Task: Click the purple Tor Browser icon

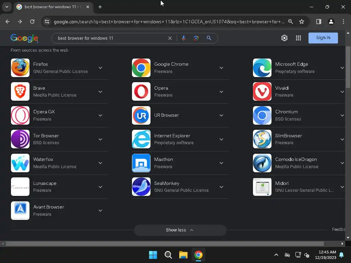Action: (x=20, y=139)
